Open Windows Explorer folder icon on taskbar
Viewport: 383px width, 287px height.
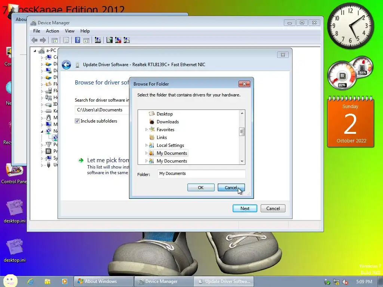pos(48,281)
